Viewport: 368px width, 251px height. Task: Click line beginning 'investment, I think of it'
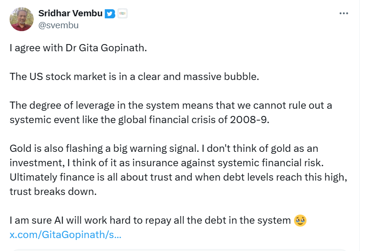click(x=167, y=163)
